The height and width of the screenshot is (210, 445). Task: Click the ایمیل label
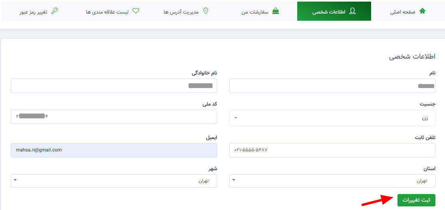212,137
